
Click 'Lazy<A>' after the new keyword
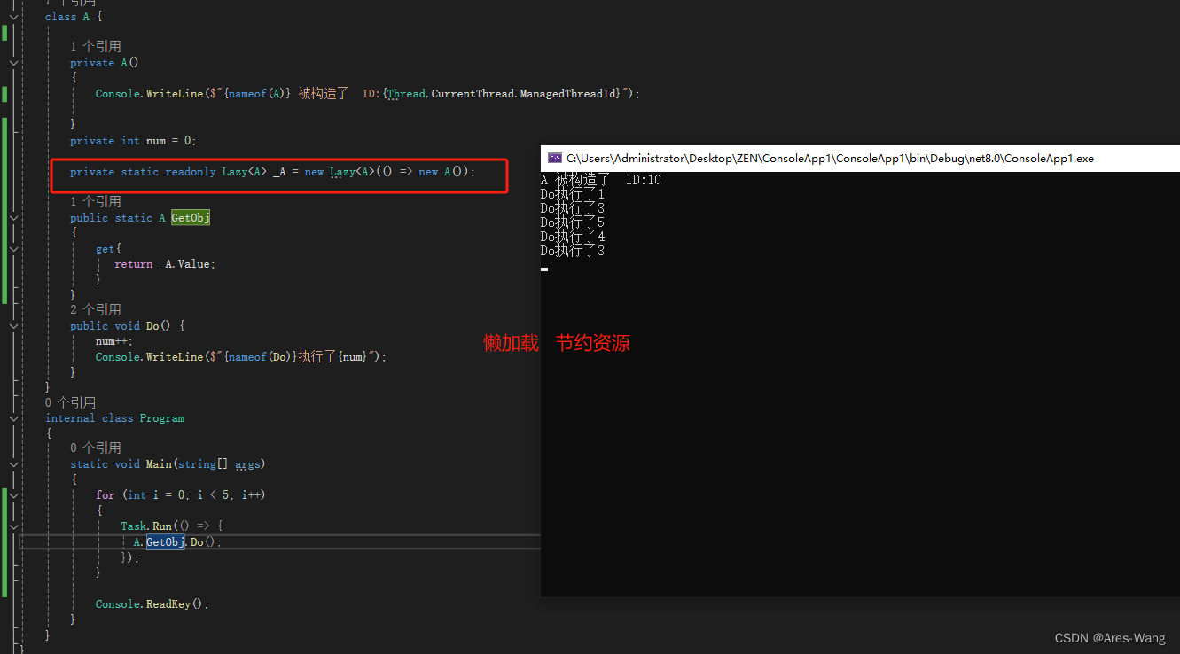coord(352,172)
